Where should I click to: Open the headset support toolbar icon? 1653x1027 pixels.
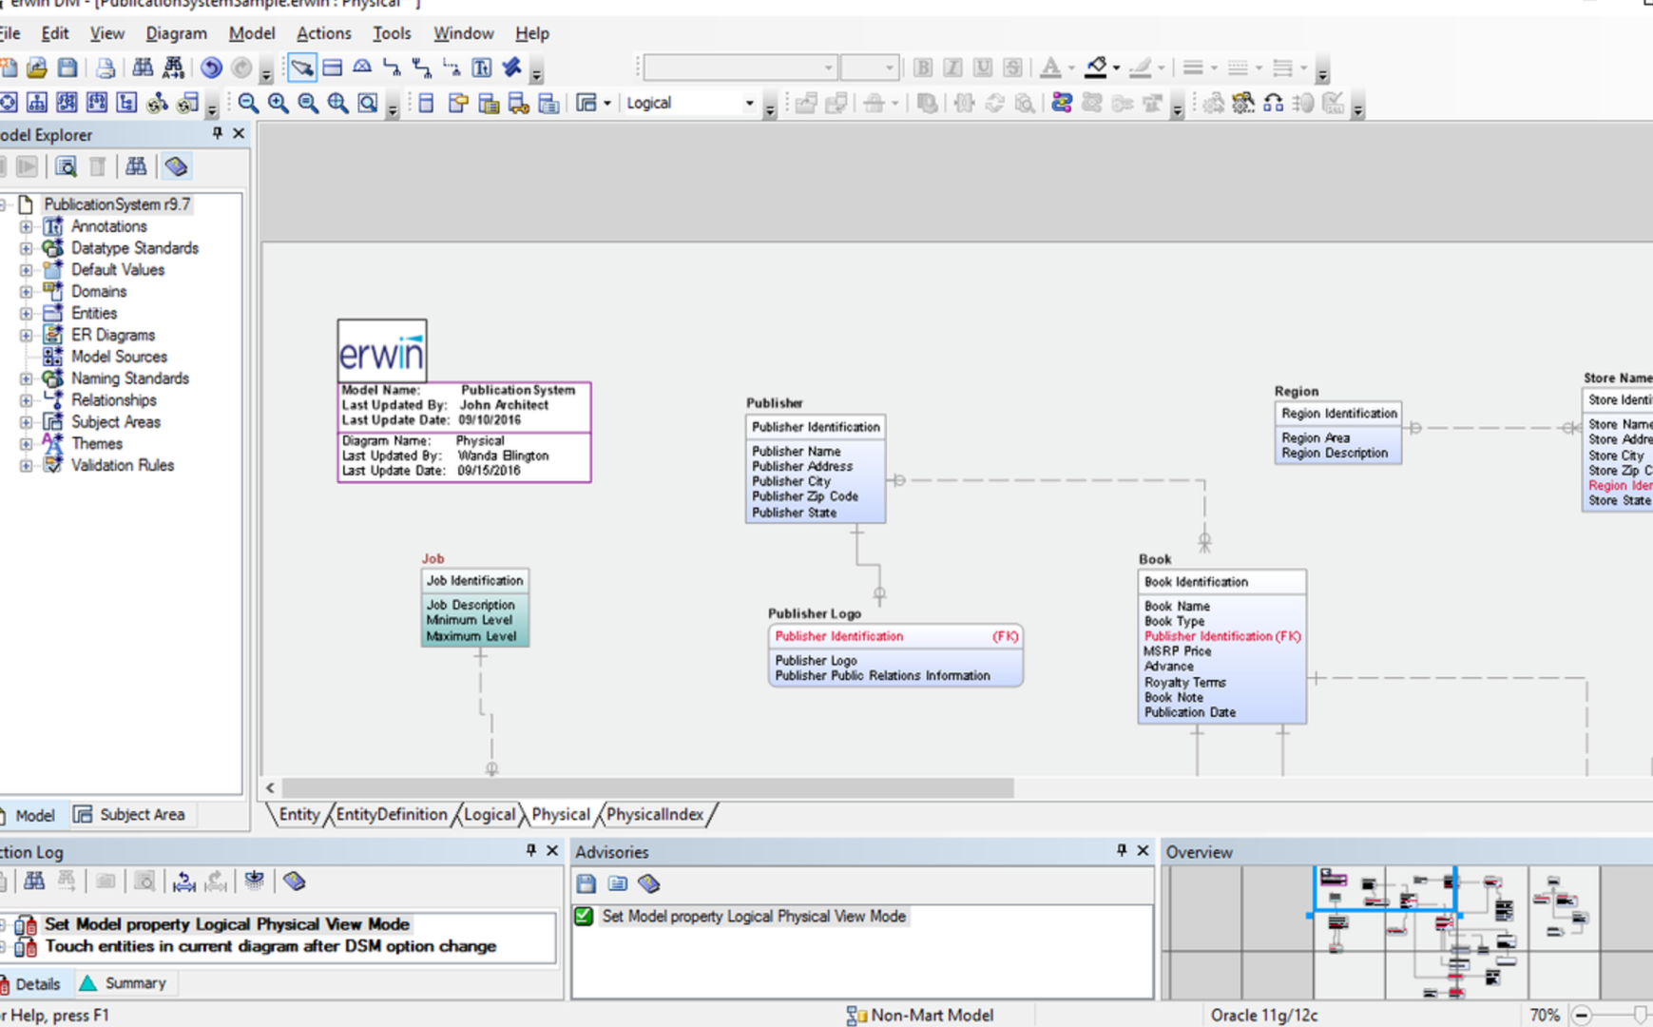click(x=1274, y=103)
